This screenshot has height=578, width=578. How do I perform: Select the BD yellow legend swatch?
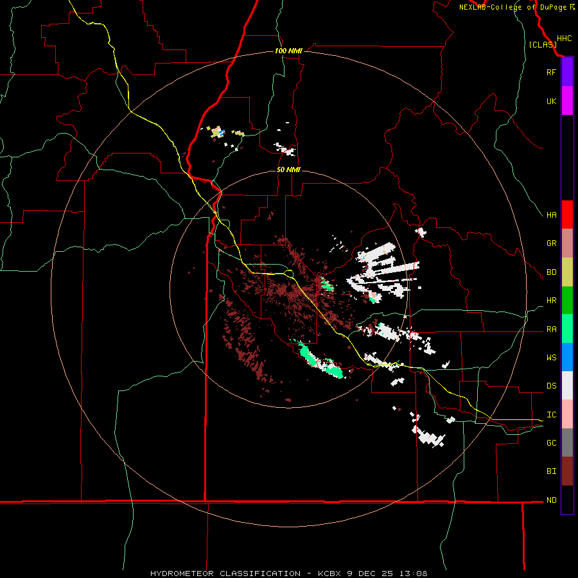tap(567, 272)
